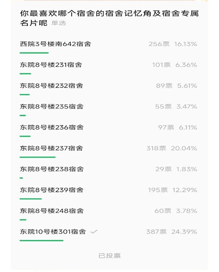219x272 pixels.
Task: Click the poll title about 宿舍记忆角
Action: pos(109,14)
